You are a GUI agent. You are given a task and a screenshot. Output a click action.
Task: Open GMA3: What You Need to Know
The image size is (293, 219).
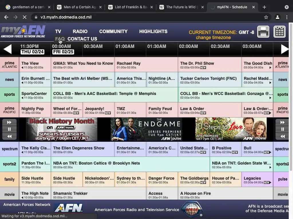pos(83,65)
